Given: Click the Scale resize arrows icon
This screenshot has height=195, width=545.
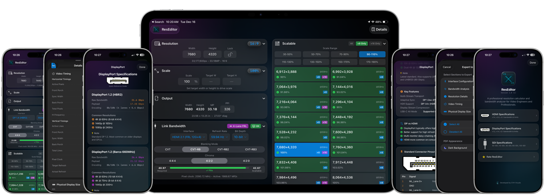Looking at the screenshot, I should 157,71.
